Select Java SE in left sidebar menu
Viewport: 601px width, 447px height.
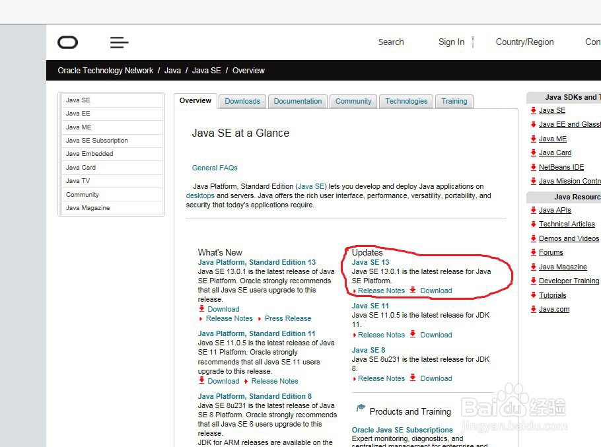[112, 100]
